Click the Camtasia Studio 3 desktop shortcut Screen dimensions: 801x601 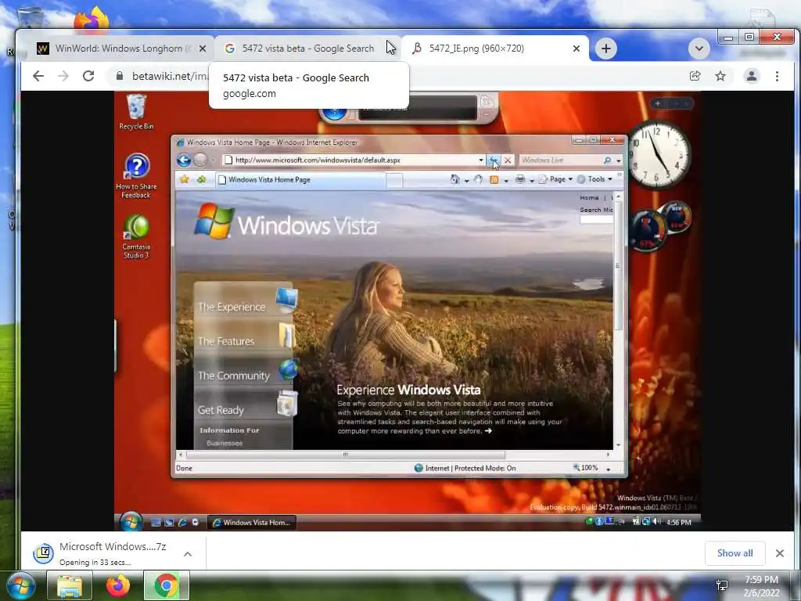click(x=136, y=236)
